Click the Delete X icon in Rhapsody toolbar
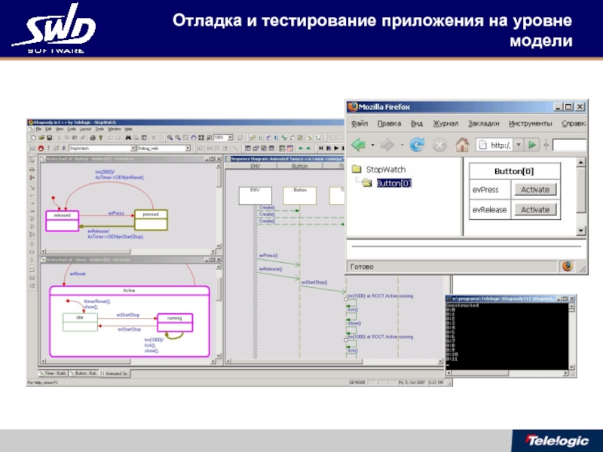Screen dimensions: 603x452 click(154, 138)
